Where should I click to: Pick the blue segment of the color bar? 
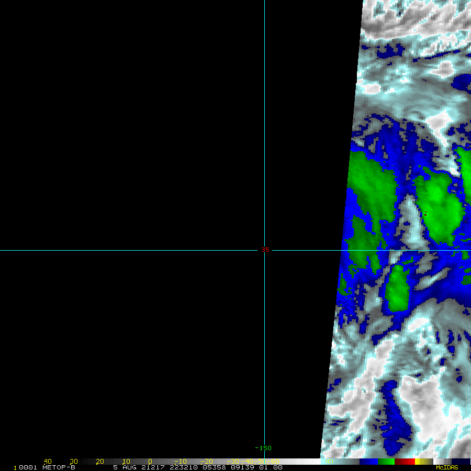pos(369,462)
